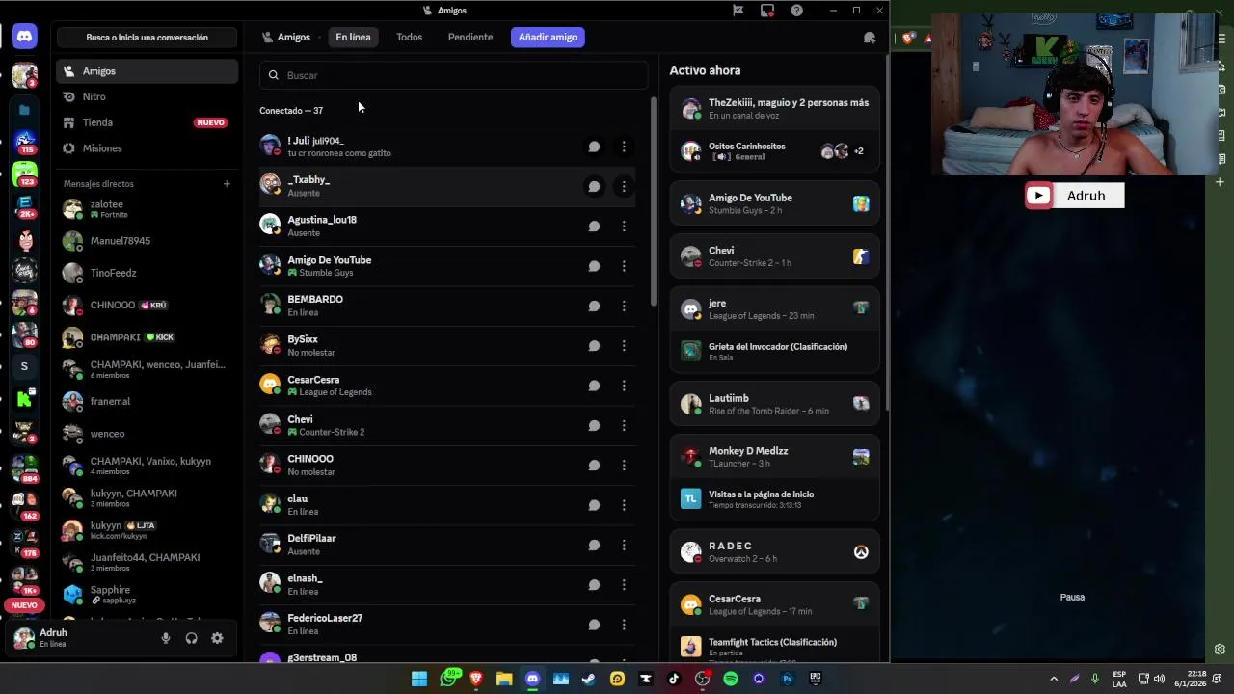Message clau via chat icon
Image resolution: width=1234 pixels, height=694 pixels.
click(x=594, y=505)
